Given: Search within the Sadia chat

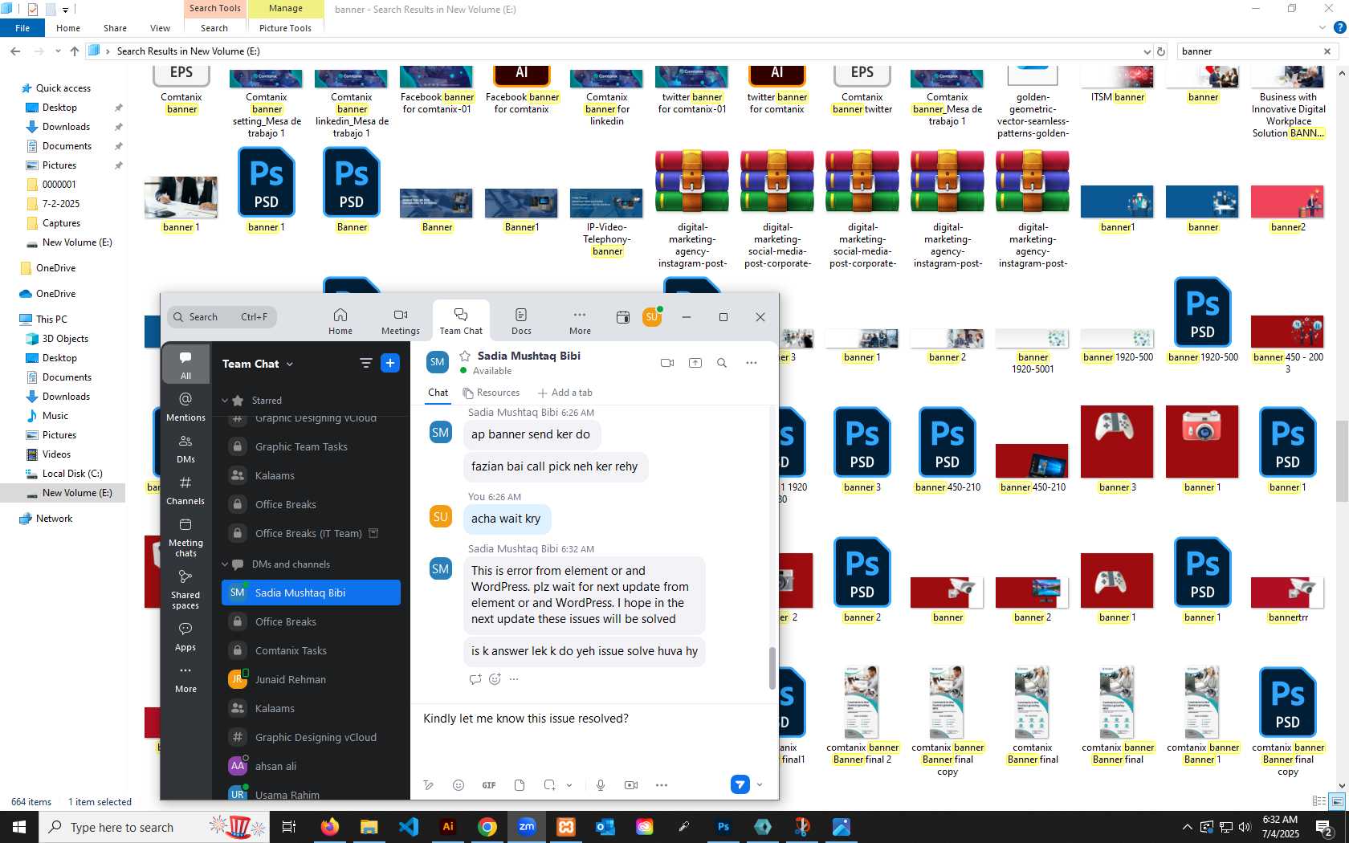Looking at the screenshot, I should [722, 363].
